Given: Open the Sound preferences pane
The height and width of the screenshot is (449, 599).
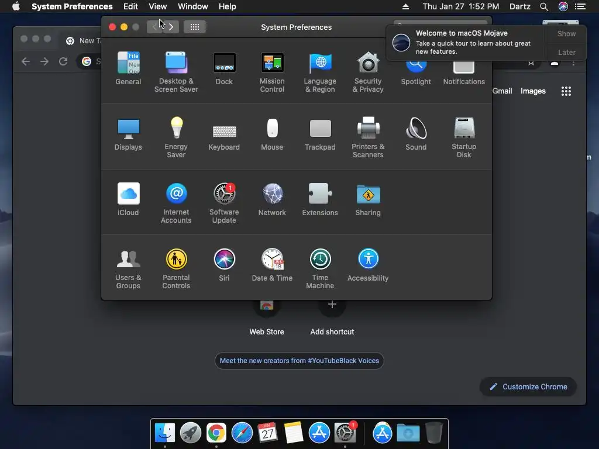Looking at the screenshot, I should click(416, 134).
